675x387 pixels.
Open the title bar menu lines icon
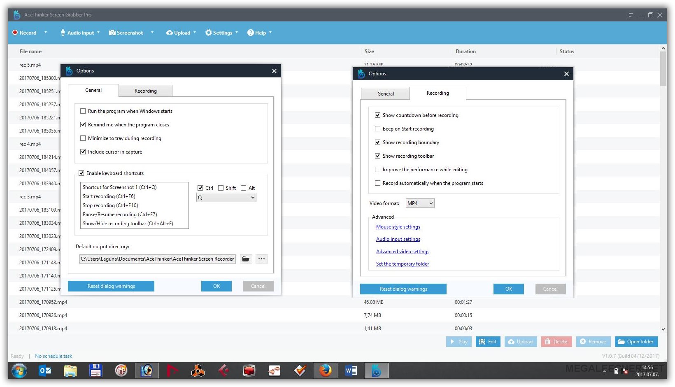point(630,15)
